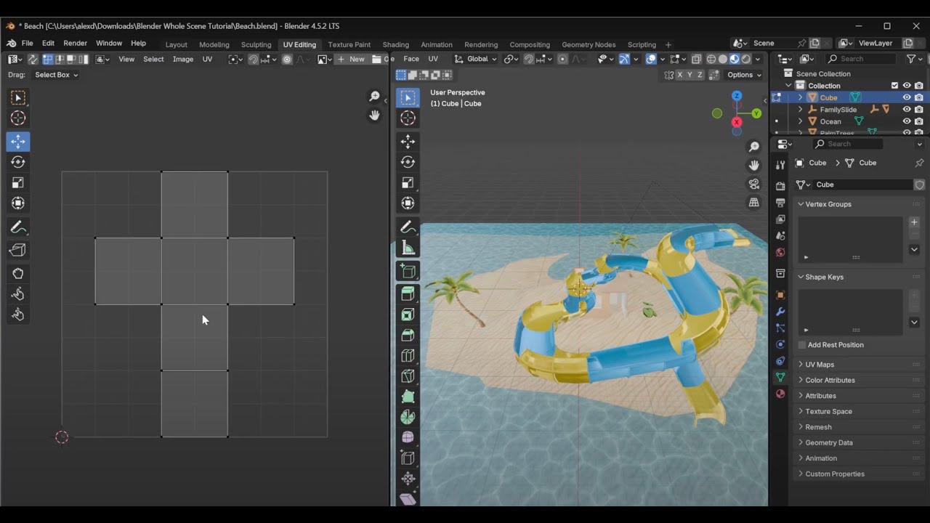Click the Scene name field

772,44
